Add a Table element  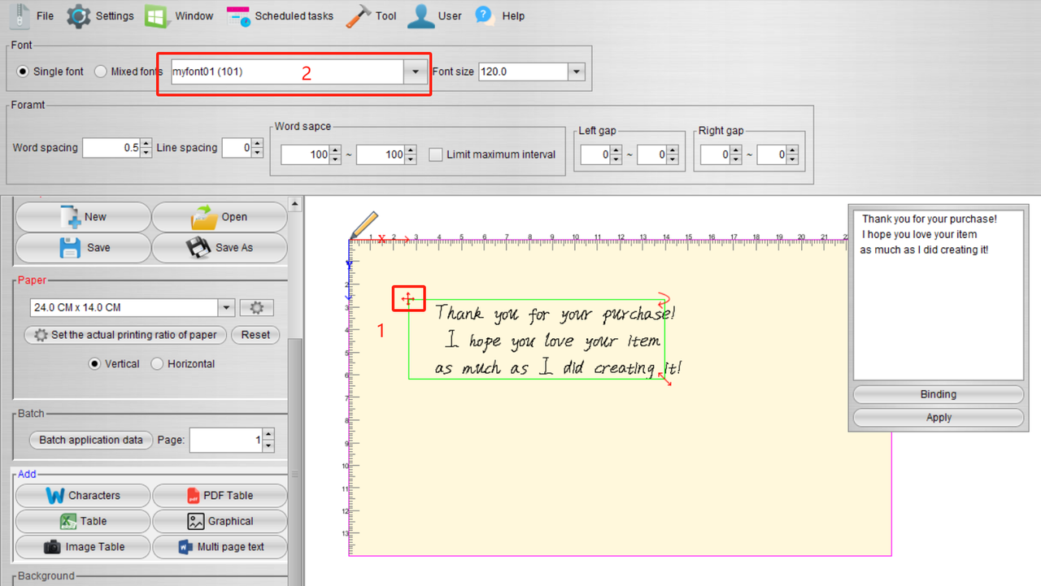[83, 521]
